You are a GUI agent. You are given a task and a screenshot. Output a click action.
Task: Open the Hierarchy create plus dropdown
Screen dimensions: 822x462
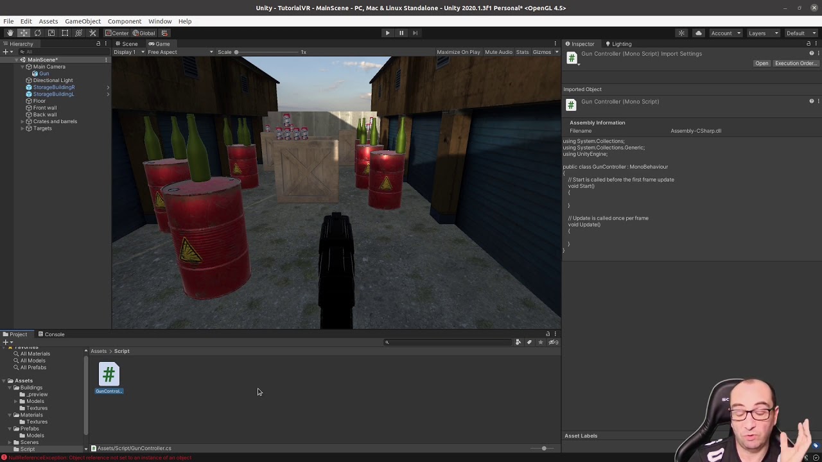7,52
